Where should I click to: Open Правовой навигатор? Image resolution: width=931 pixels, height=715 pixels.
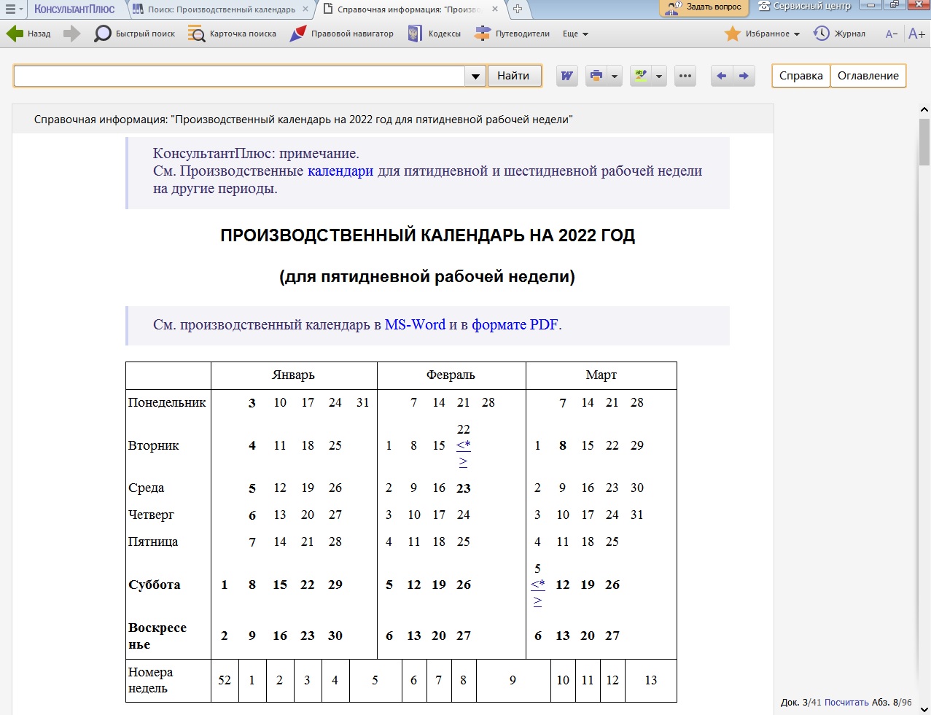tap(342, 34)
